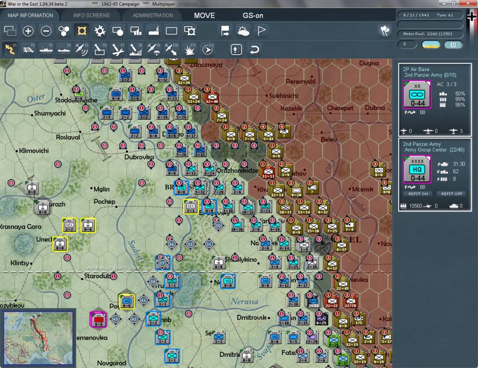Select the air recon mode (F5) icon

(x=82, y=50)
